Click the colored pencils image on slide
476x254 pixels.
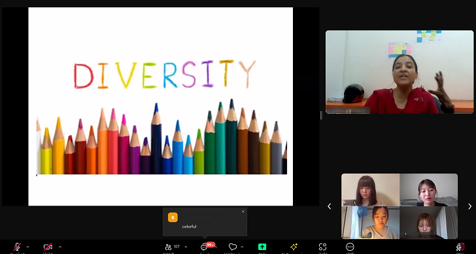point(161,137)
